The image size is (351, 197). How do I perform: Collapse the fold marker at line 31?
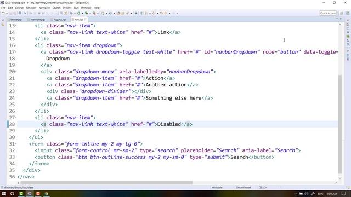(16, 144)
